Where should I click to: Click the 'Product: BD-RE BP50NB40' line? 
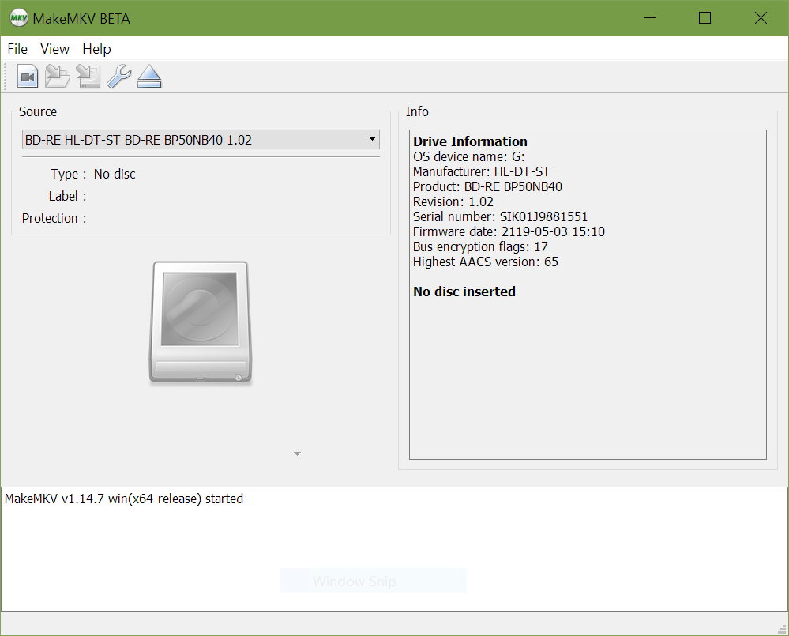click(x=487, y=186)
